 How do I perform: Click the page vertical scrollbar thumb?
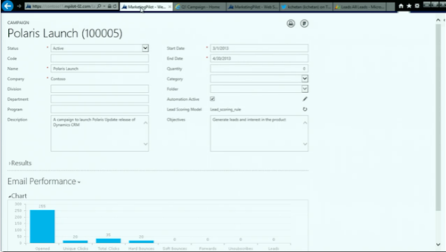pos(438,117)
